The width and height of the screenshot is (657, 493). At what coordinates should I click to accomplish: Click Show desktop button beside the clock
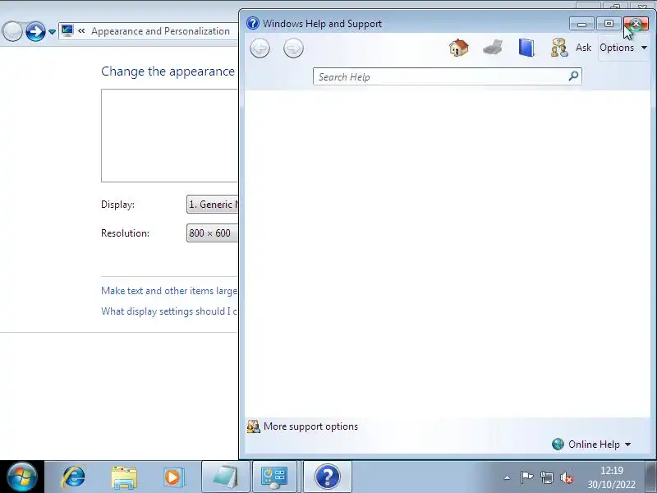pos(650,477)
